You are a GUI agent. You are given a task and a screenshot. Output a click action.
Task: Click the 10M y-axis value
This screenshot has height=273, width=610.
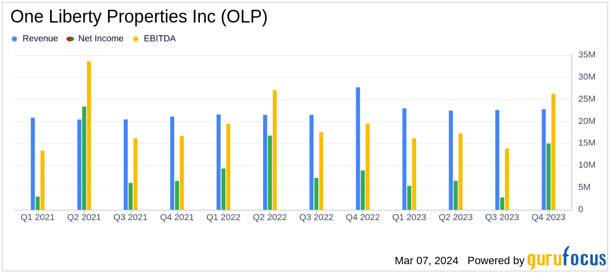(586, 165)
